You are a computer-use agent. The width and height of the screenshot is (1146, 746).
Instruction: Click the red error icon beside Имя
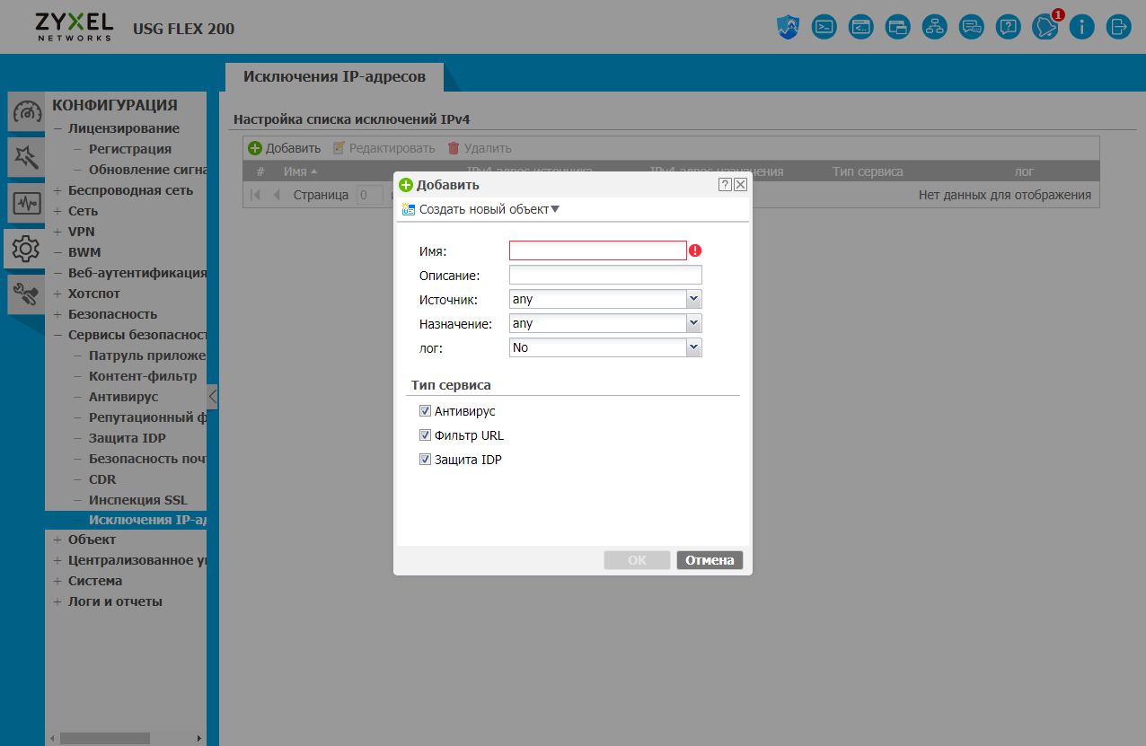[695, 250]
